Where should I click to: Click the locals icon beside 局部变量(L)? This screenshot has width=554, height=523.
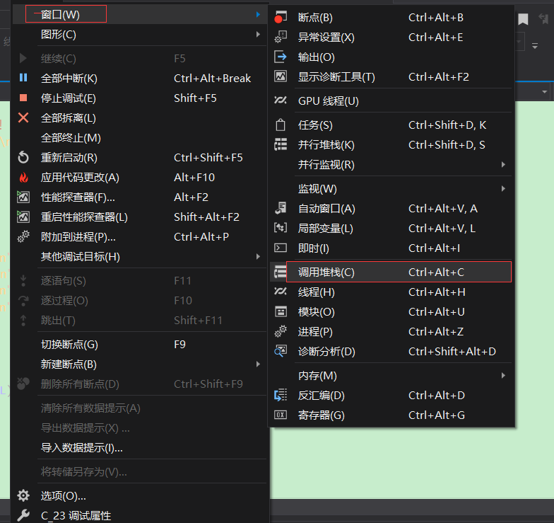tap(281, 228)
